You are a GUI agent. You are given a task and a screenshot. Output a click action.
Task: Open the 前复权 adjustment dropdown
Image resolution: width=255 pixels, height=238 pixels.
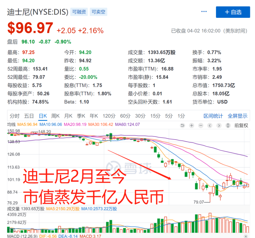click(x=241, y=125)
